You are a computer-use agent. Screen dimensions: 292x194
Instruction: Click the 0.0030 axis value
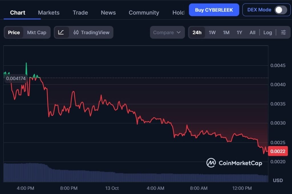pyautogui.click(x=278, y=123)
